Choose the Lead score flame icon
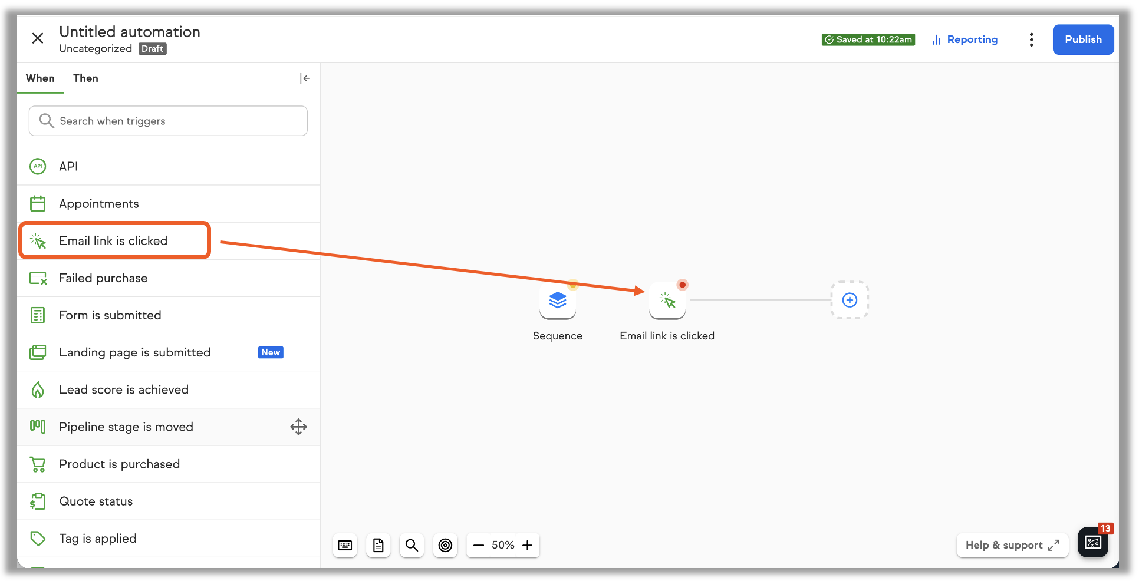The image size is (1139, 581). [38, 389]
